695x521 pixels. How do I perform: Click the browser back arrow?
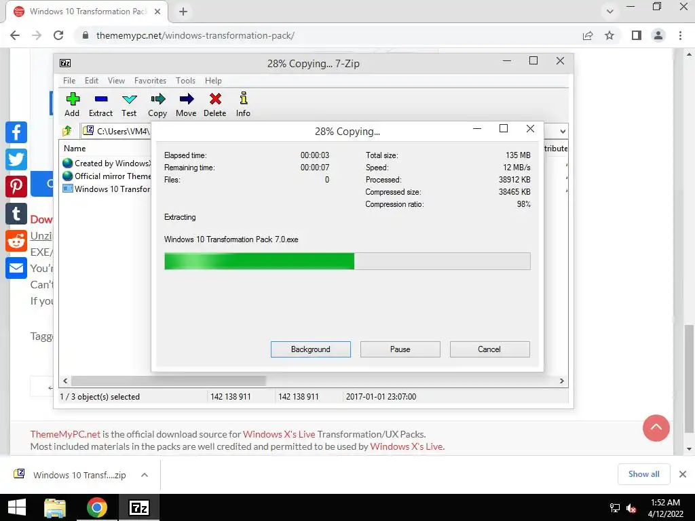point(15,35)
